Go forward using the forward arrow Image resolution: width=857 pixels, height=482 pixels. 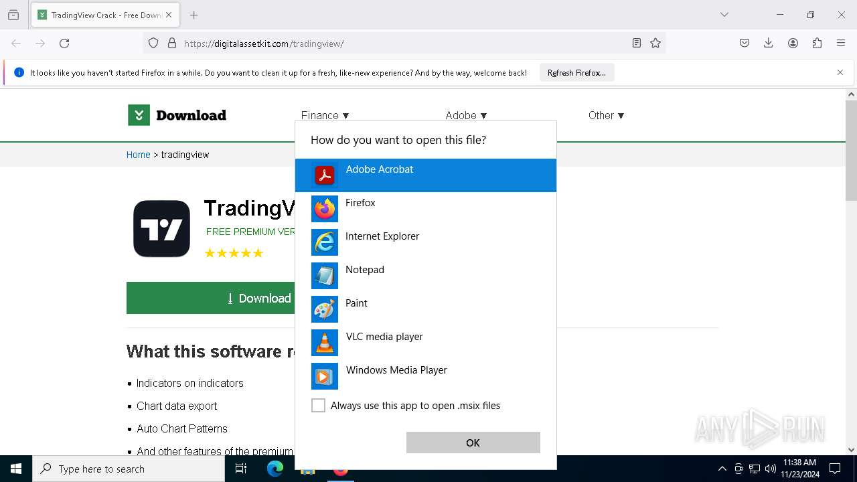click(40, 44)
